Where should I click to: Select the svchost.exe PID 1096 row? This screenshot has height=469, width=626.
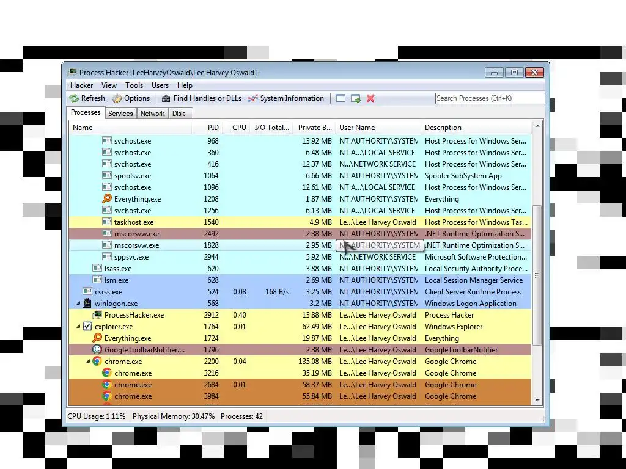pyautogui.click(x=300, y=187)
